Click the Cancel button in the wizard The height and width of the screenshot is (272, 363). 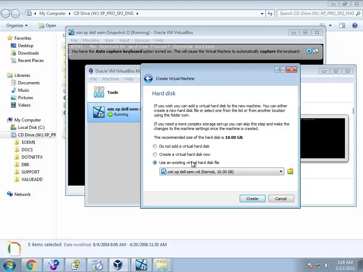tap(281, 198)
